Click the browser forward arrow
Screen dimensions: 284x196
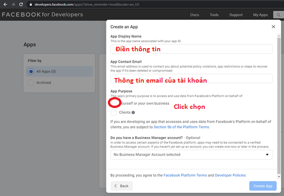pyautogui.click(x=13, y=5)
